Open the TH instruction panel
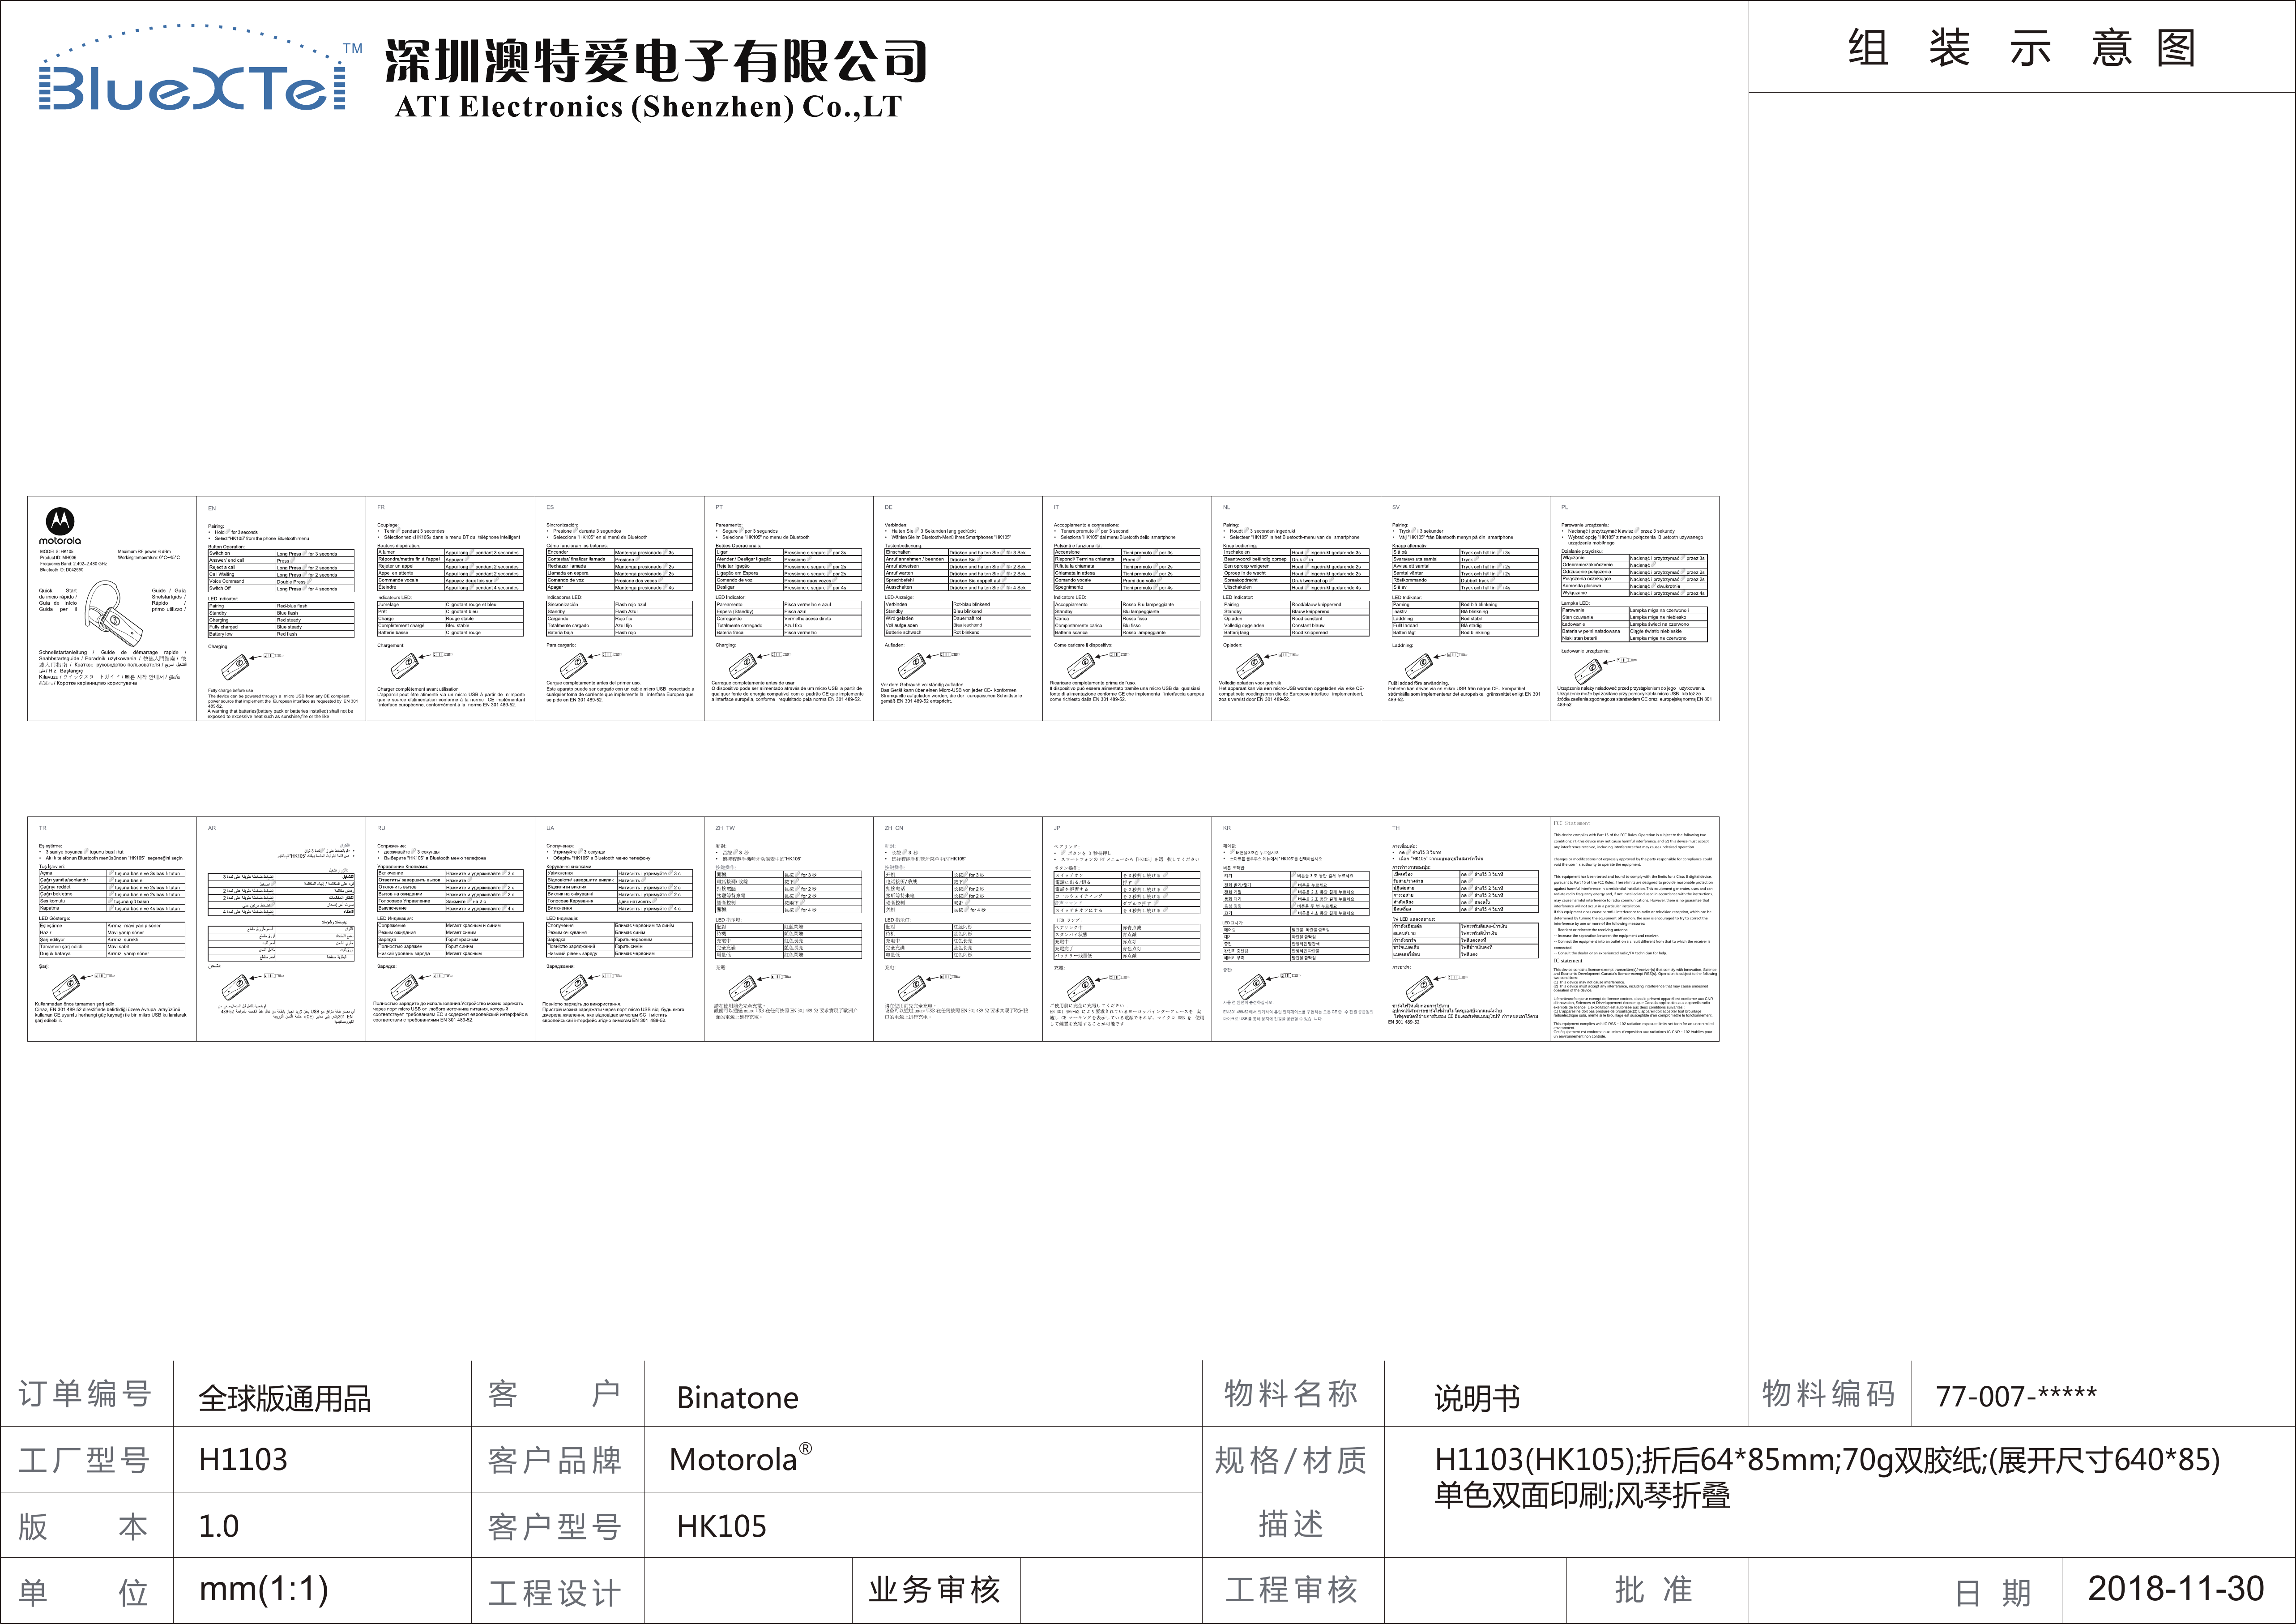 1465,929
